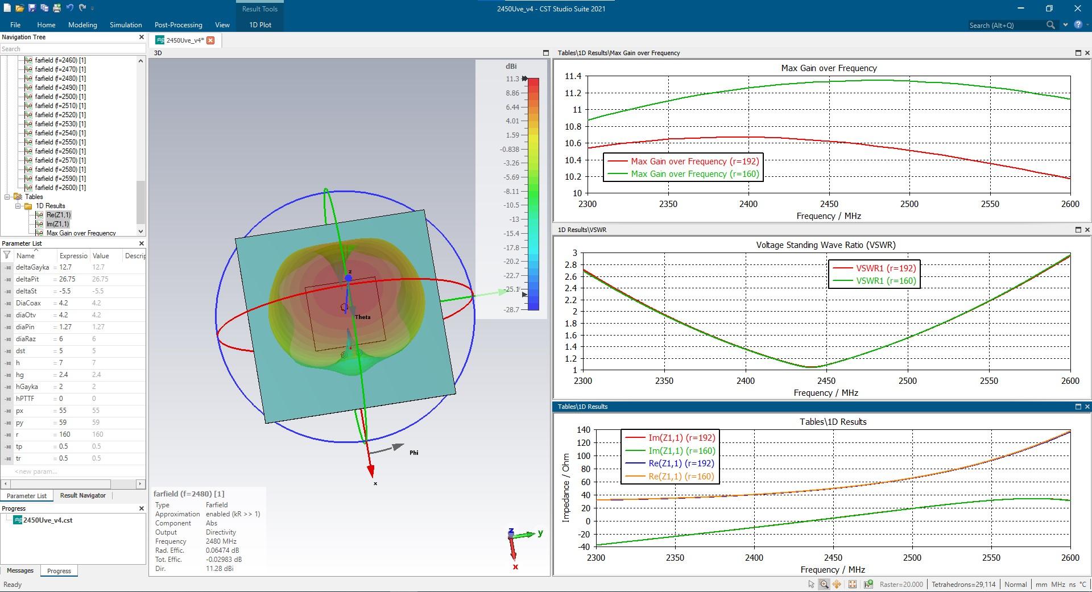1092x592 pixels.
Task: Switch to the Result Navigator tab
Action: pyautogui.click(x=82, y=495)
